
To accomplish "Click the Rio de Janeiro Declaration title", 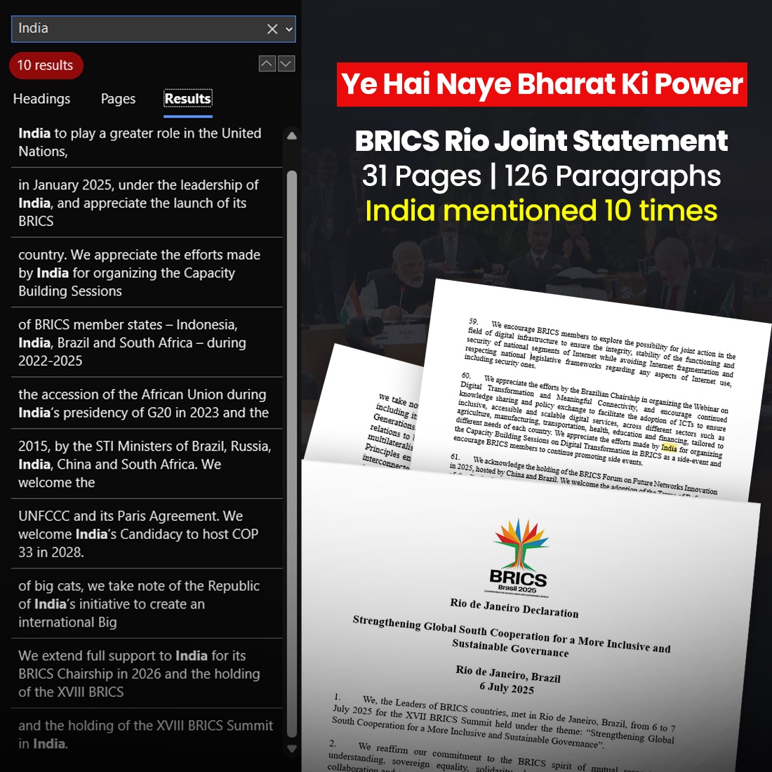I will coord(514,608).
